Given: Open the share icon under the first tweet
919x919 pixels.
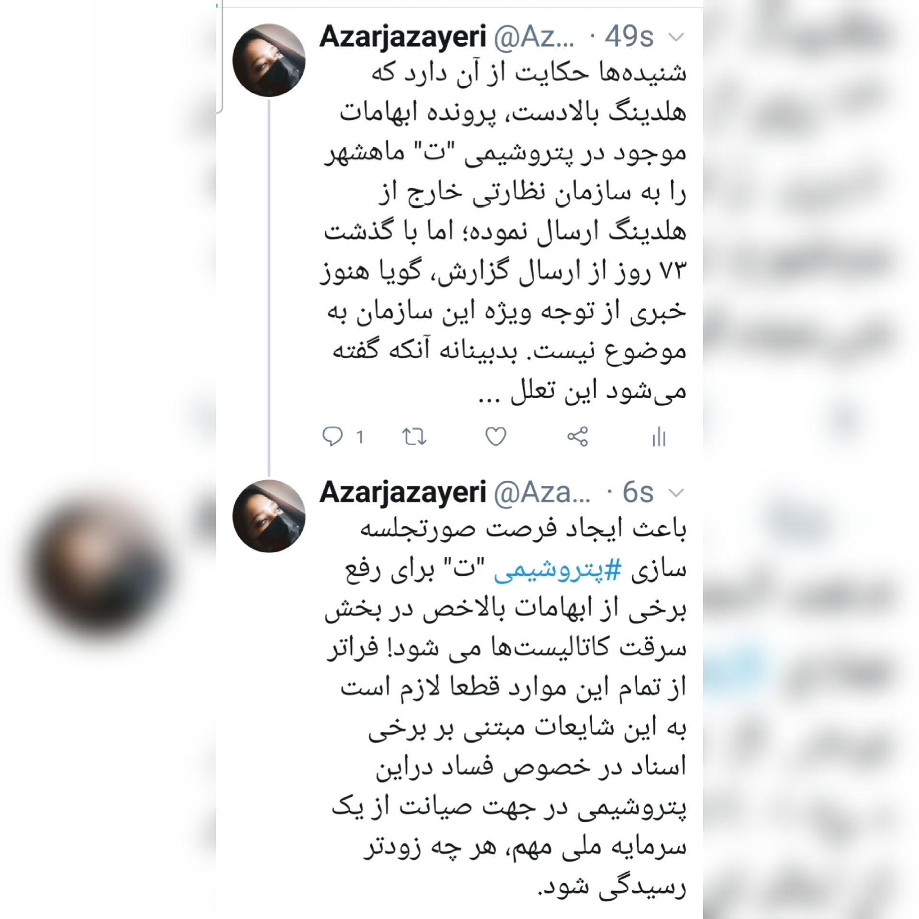Looking at the screenshot, I should tap(577, 437).
